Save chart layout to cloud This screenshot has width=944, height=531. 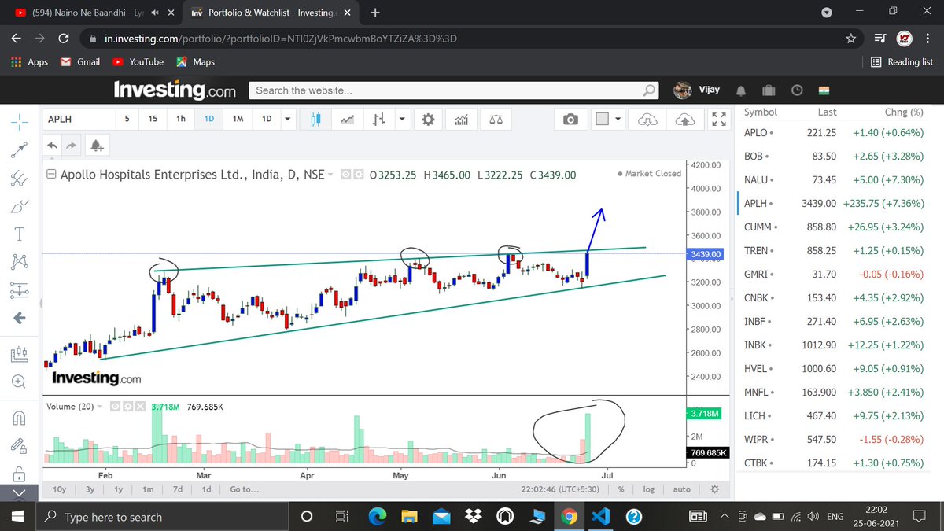[685, 120]
